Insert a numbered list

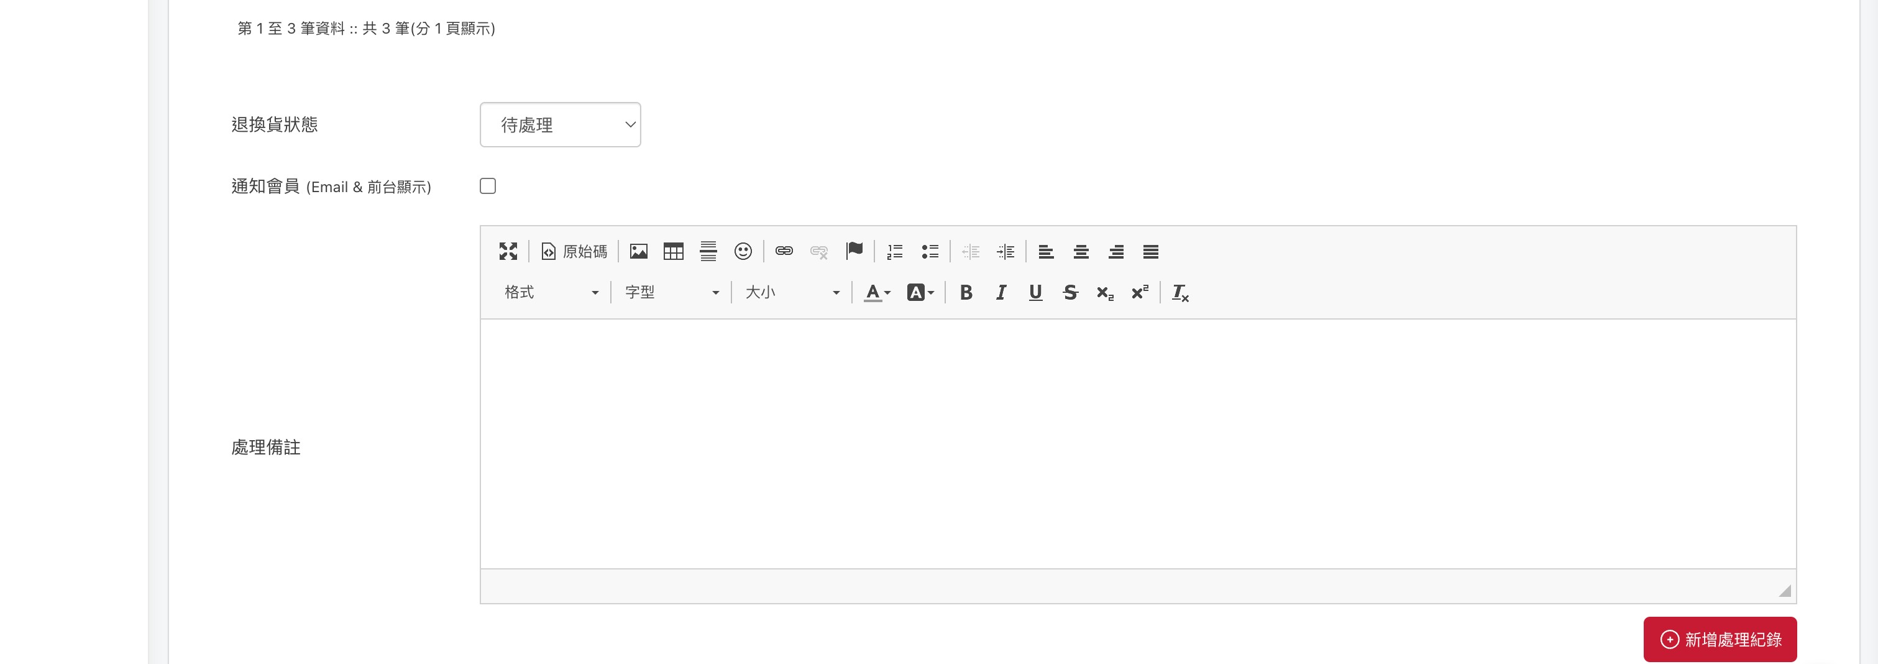point(894,252)
